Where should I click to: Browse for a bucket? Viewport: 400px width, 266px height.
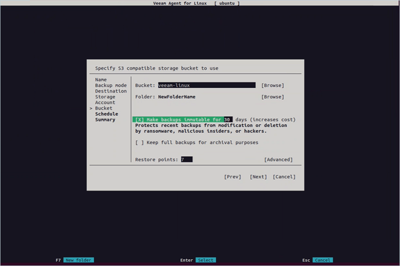(x=272, y=85)
